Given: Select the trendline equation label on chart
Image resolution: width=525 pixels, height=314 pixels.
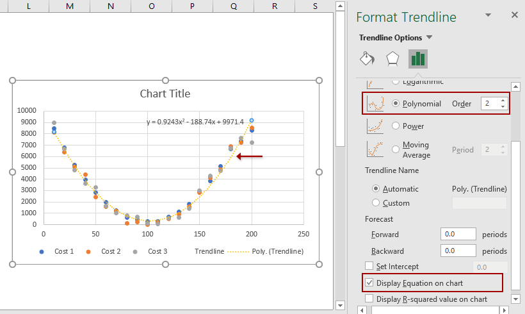Looking at the screenshot, I should point(195,122).
